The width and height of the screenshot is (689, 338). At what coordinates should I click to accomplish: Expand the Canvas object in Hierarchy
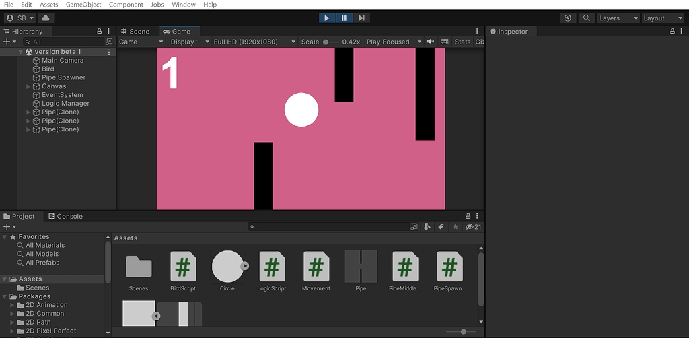pyautogui.click(x=28, y=86)
